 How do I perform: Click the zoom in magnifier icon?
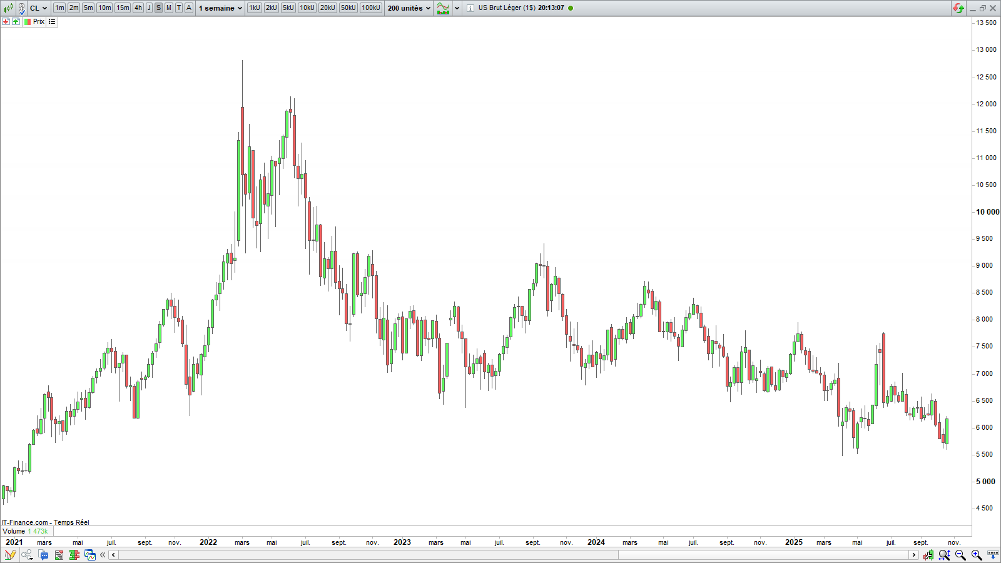coord(975,555)
